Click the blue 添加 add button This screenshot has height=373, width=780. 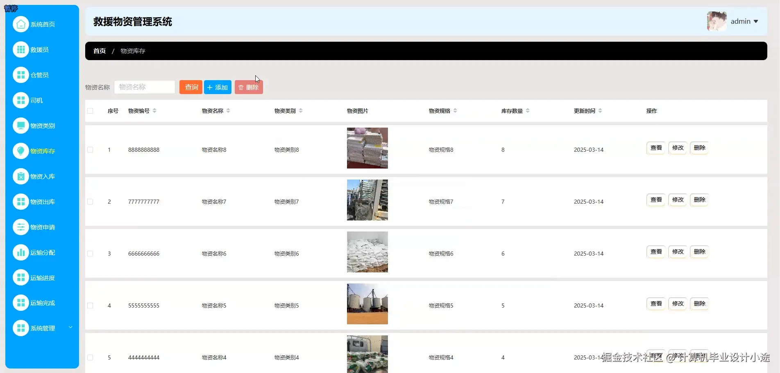click(218, 87)
